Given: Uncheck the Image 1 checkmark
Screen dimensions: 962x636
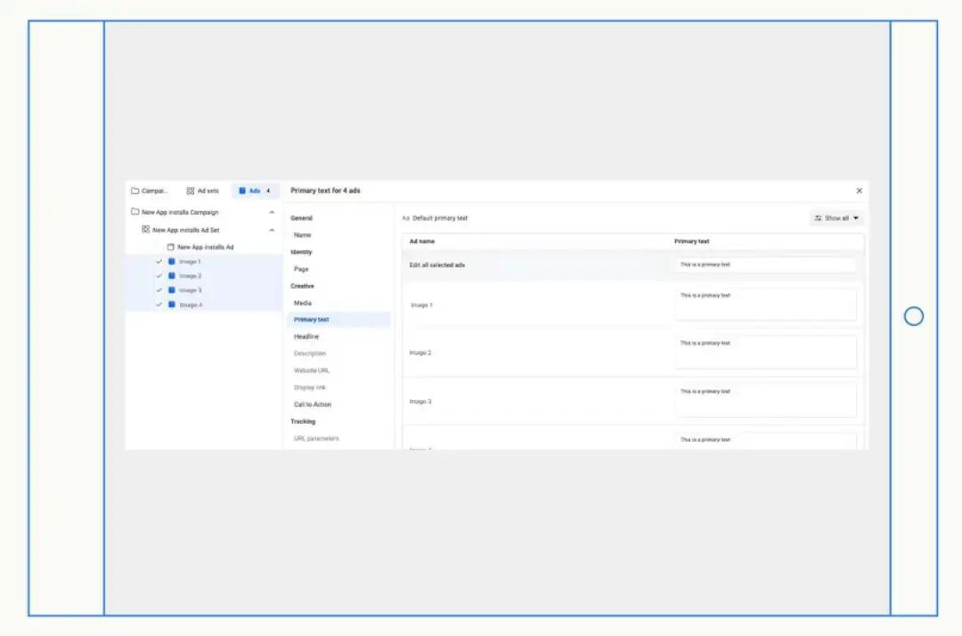Looking at the screenshot, I should pyautogui.click(x=159, y=261).
